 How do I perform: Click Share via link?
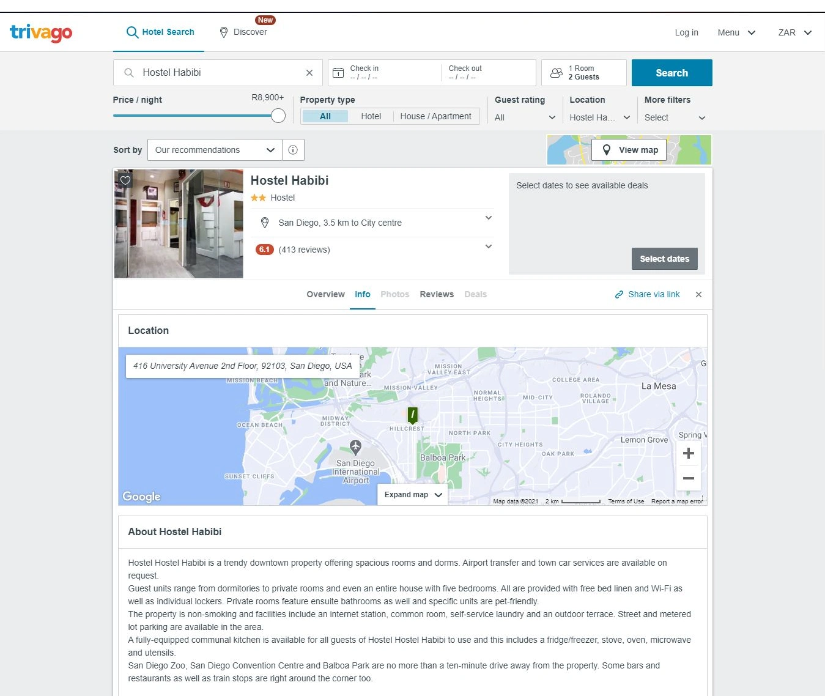click(647, 295)
